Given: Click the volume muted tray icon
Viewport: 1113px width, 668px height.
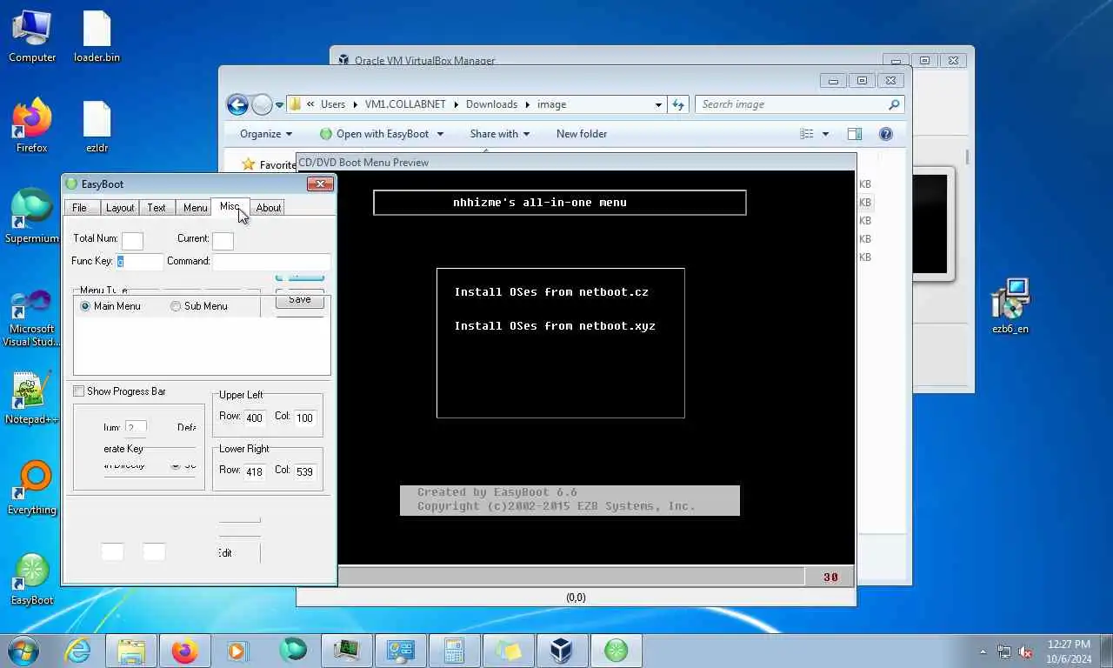Looking at the screenshot, I should click(x=1026, y=651).
